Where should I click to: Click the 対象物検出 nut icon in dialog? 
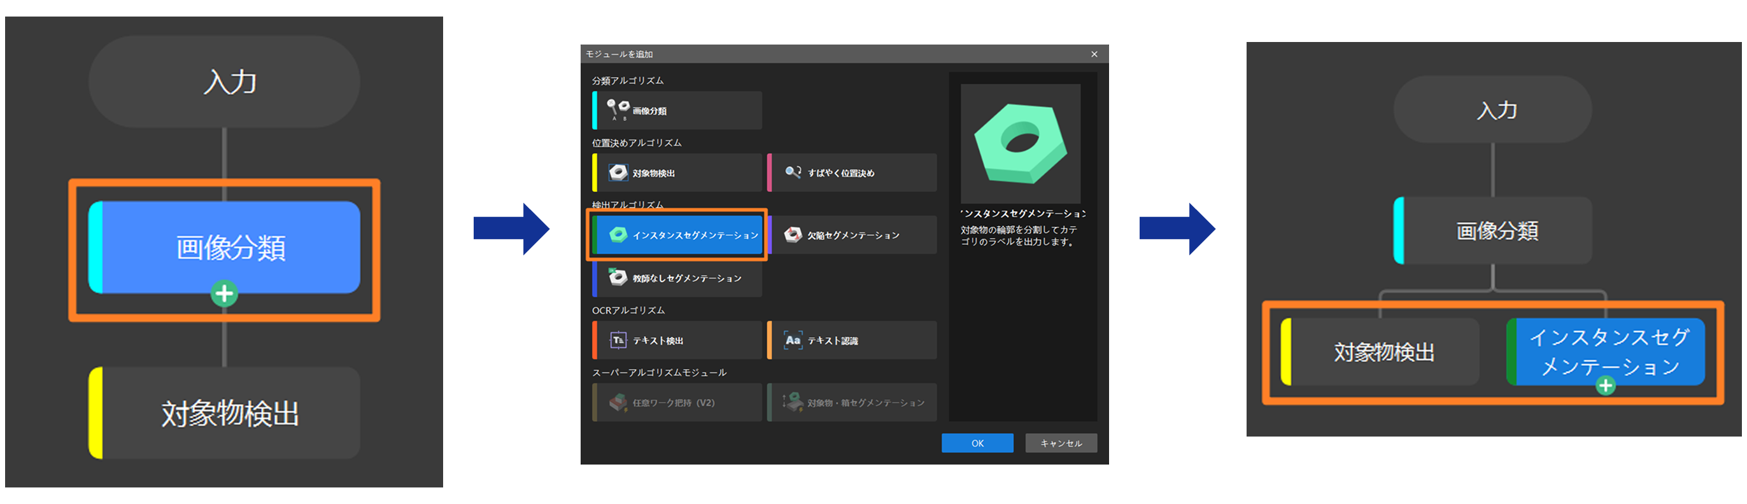pos(618,172)
